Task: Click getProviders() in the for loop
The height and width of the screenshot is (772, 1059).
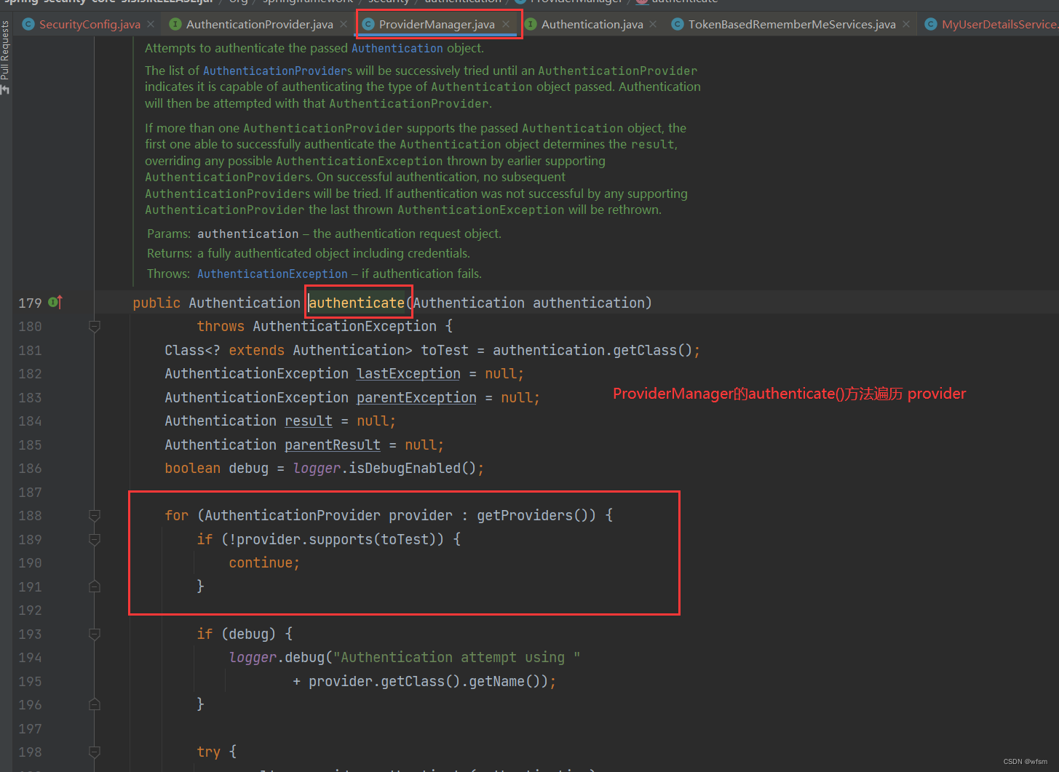Action: (536, 515)
